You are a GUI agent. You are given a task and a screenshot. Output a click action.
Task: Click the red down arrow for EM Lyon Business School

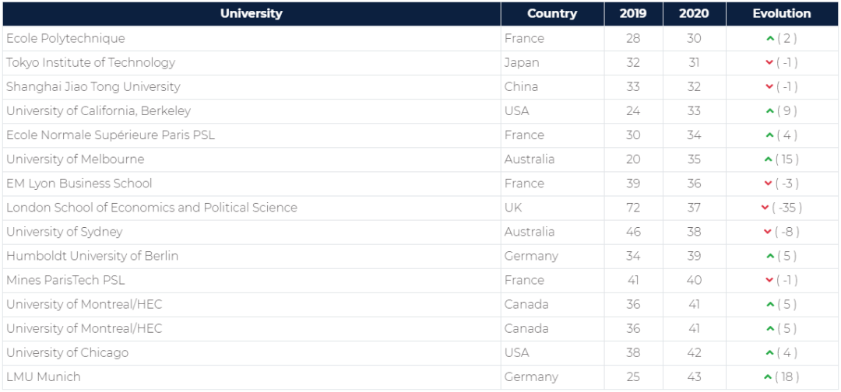769,184
